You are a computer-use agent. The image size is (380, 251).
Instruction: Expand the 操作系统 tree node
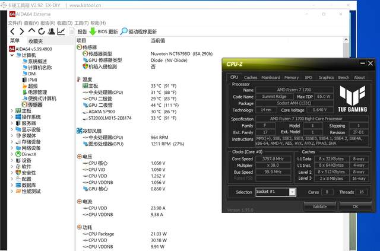click(12, 117)
